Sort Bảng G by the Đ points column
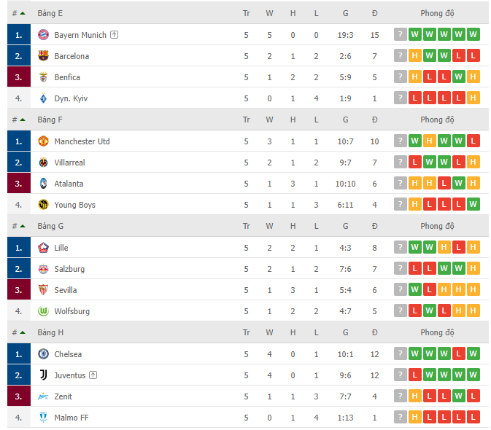 point(374,226)
